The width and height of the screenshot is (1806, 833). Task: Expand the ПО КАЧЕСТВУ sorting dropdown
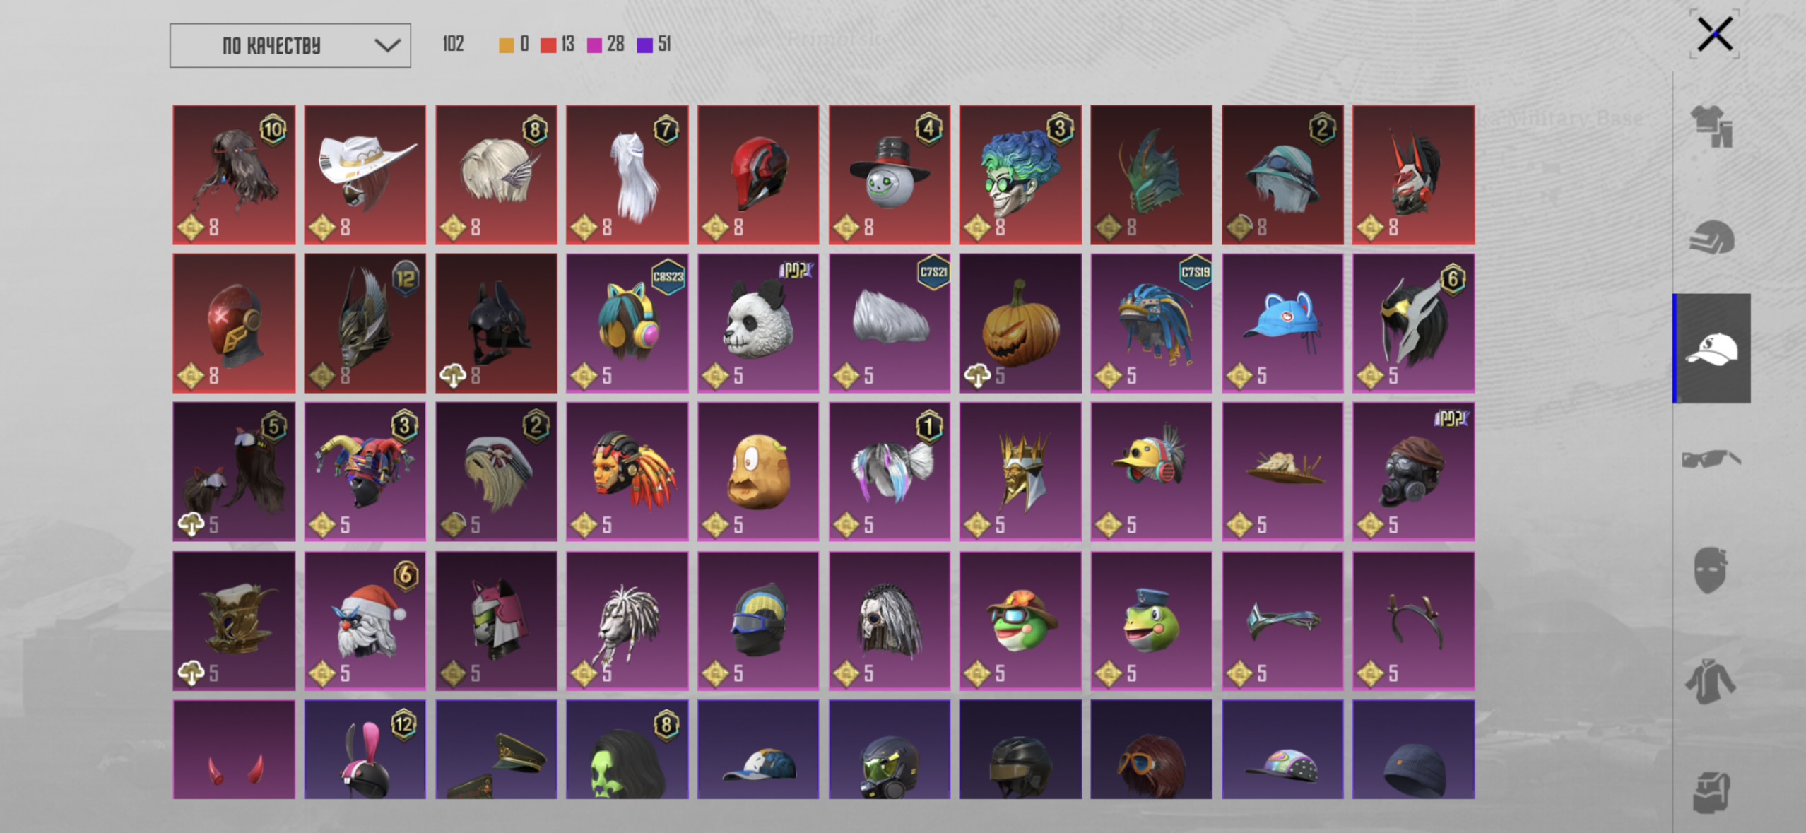click(x=290, y=46)
